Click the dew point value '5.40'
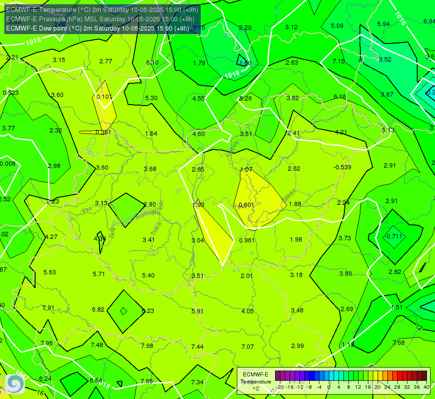Screen dimensions: 435x399 tap(148, 275)
